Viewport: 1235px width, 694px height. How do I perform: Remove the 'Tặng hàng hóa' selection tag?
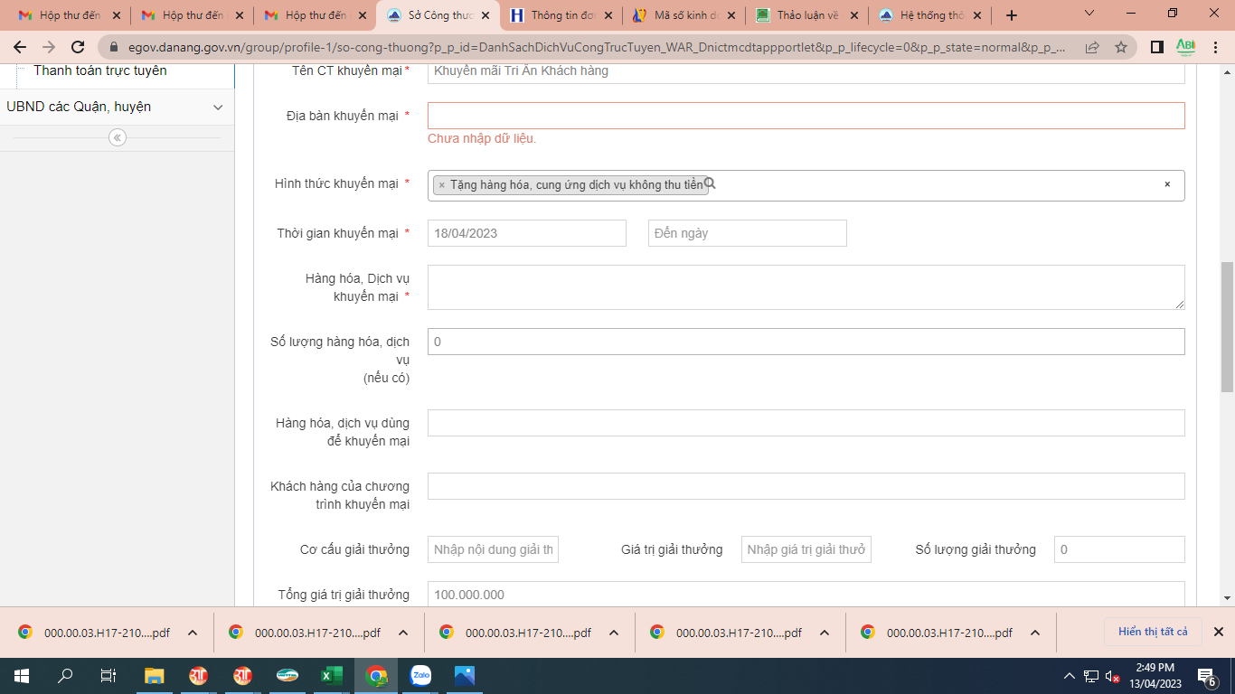(441, 185)
